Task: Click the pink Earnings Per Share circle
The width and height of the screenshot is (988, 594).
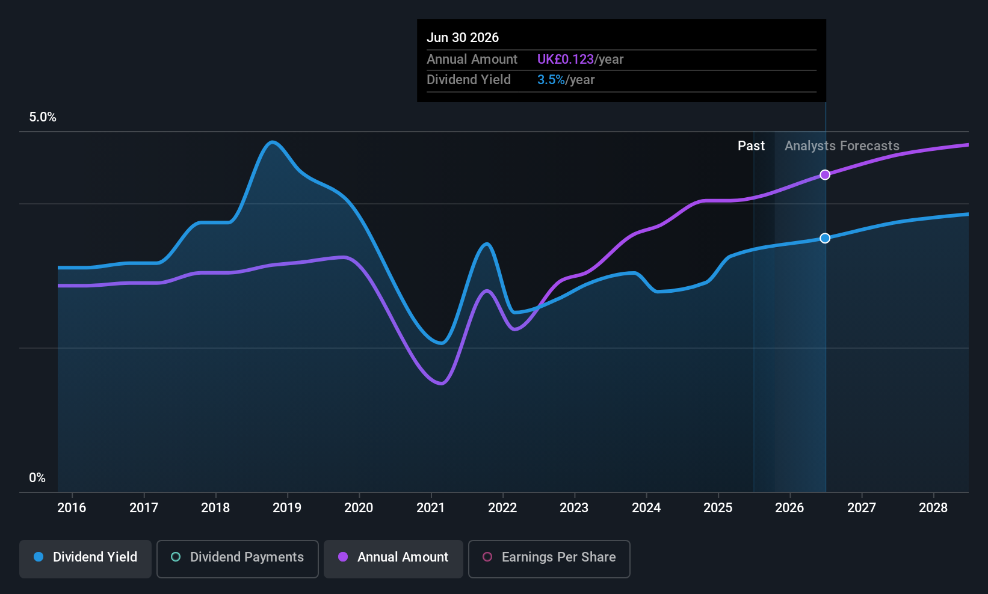Action: point(487,557)
